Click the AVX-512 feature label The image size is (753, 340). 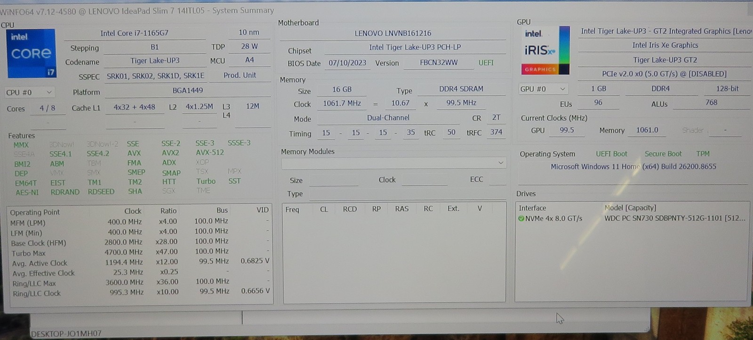[x=210, y=153]
